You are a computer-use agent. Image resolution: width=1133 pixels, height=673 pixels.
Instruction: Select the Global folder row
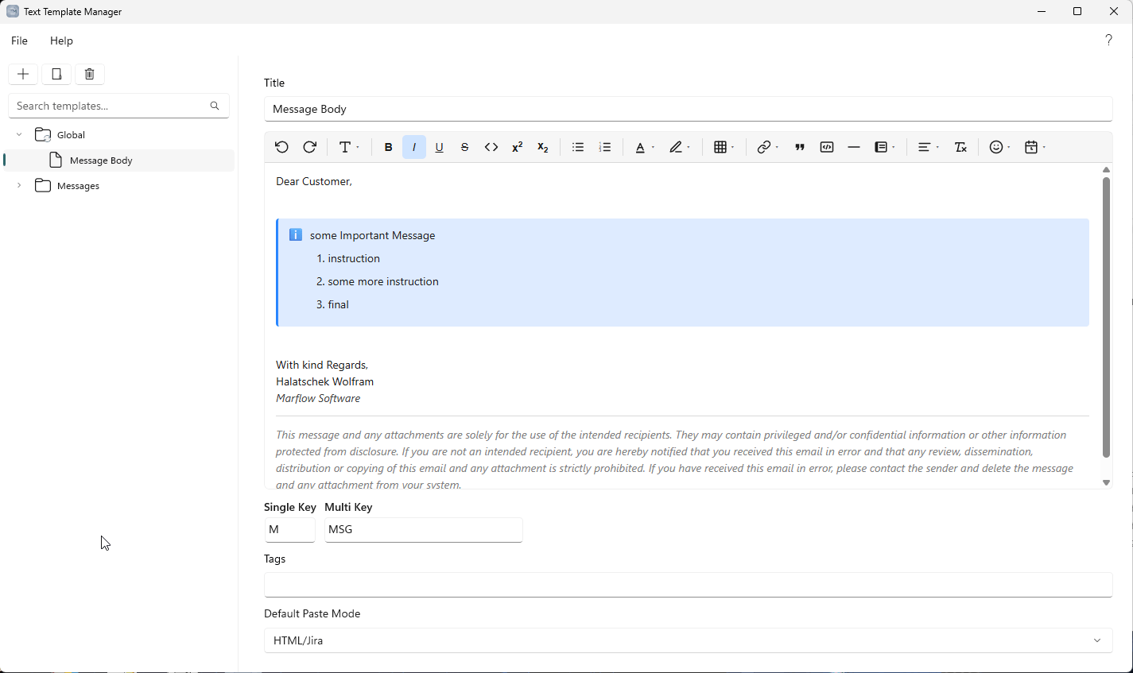point(119,135)
